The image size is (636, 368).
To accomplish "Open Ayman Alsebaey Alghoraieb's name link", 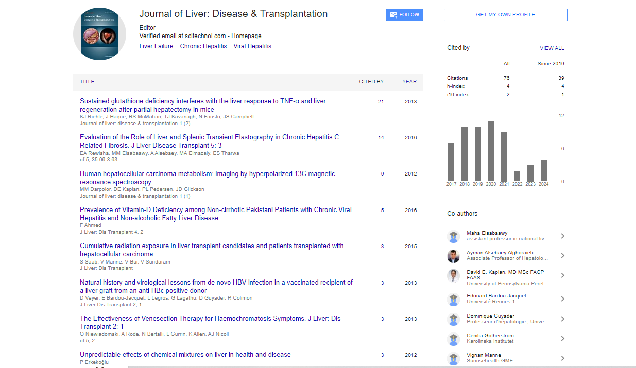I will pyautogui.click(x=500, y=253).
